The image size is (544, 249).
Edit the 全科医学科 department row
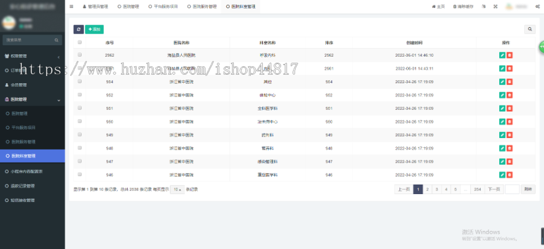click(x=502, y=109)
